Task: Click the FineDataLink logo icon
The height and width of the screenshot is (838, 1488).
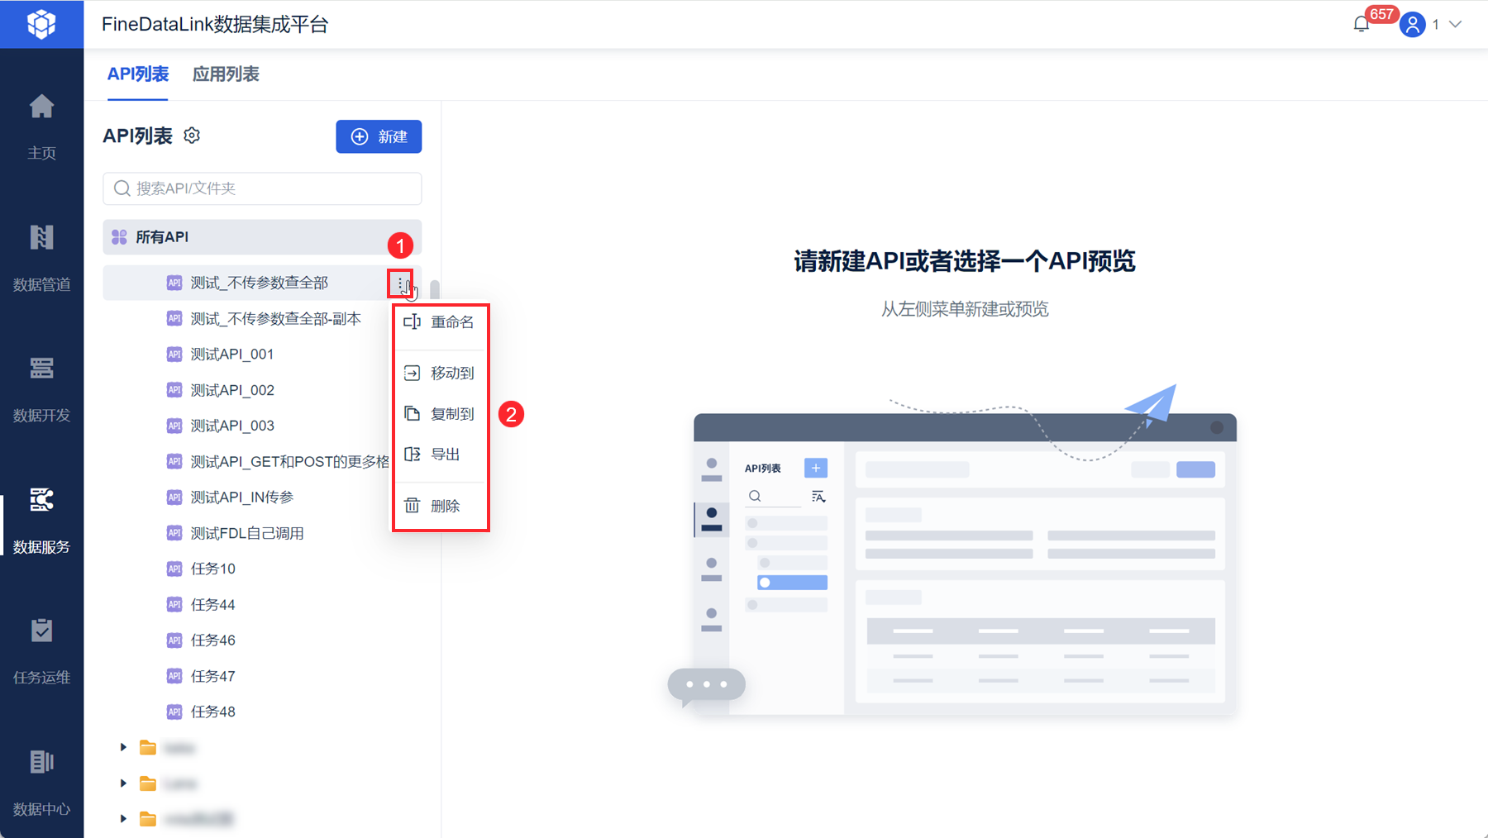Action: tap(41, 24)
